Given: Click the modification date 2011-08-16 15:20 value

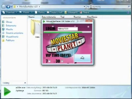Looking at the screenshot, I should (50, 87).
